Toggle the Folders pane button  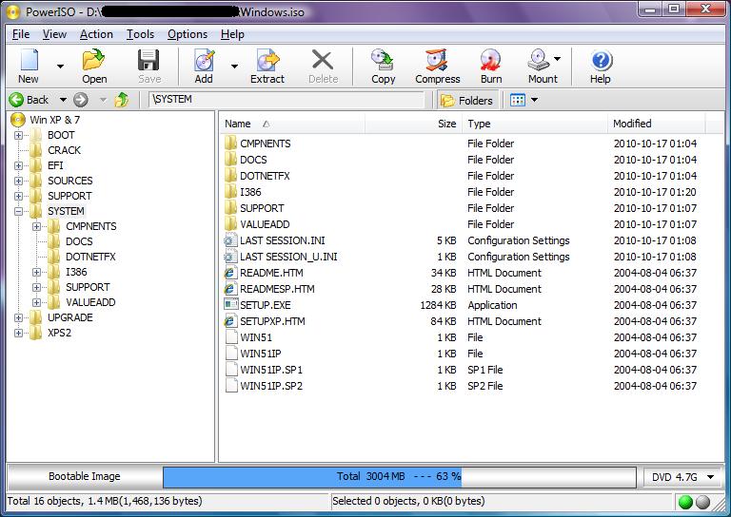(x=467, y=100)
